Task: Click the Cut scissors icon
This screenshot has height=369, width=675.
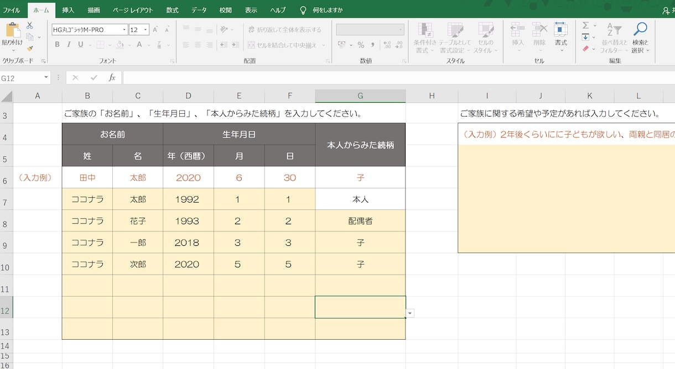Action: pyautogui.click(x=30, y=25)
